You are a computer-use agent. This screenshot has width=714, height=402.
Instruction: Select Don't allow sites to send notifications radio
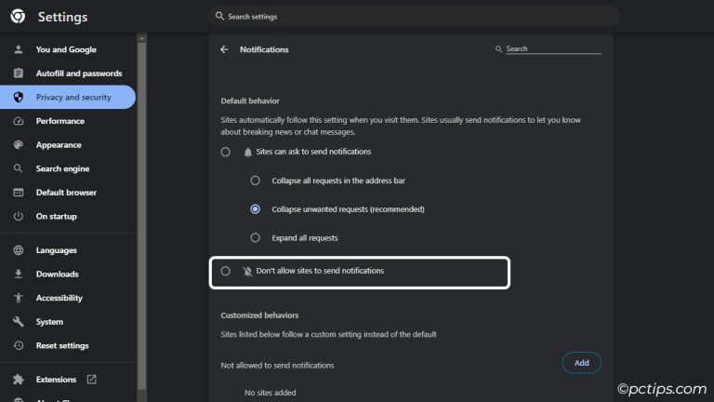click(225, 271)
